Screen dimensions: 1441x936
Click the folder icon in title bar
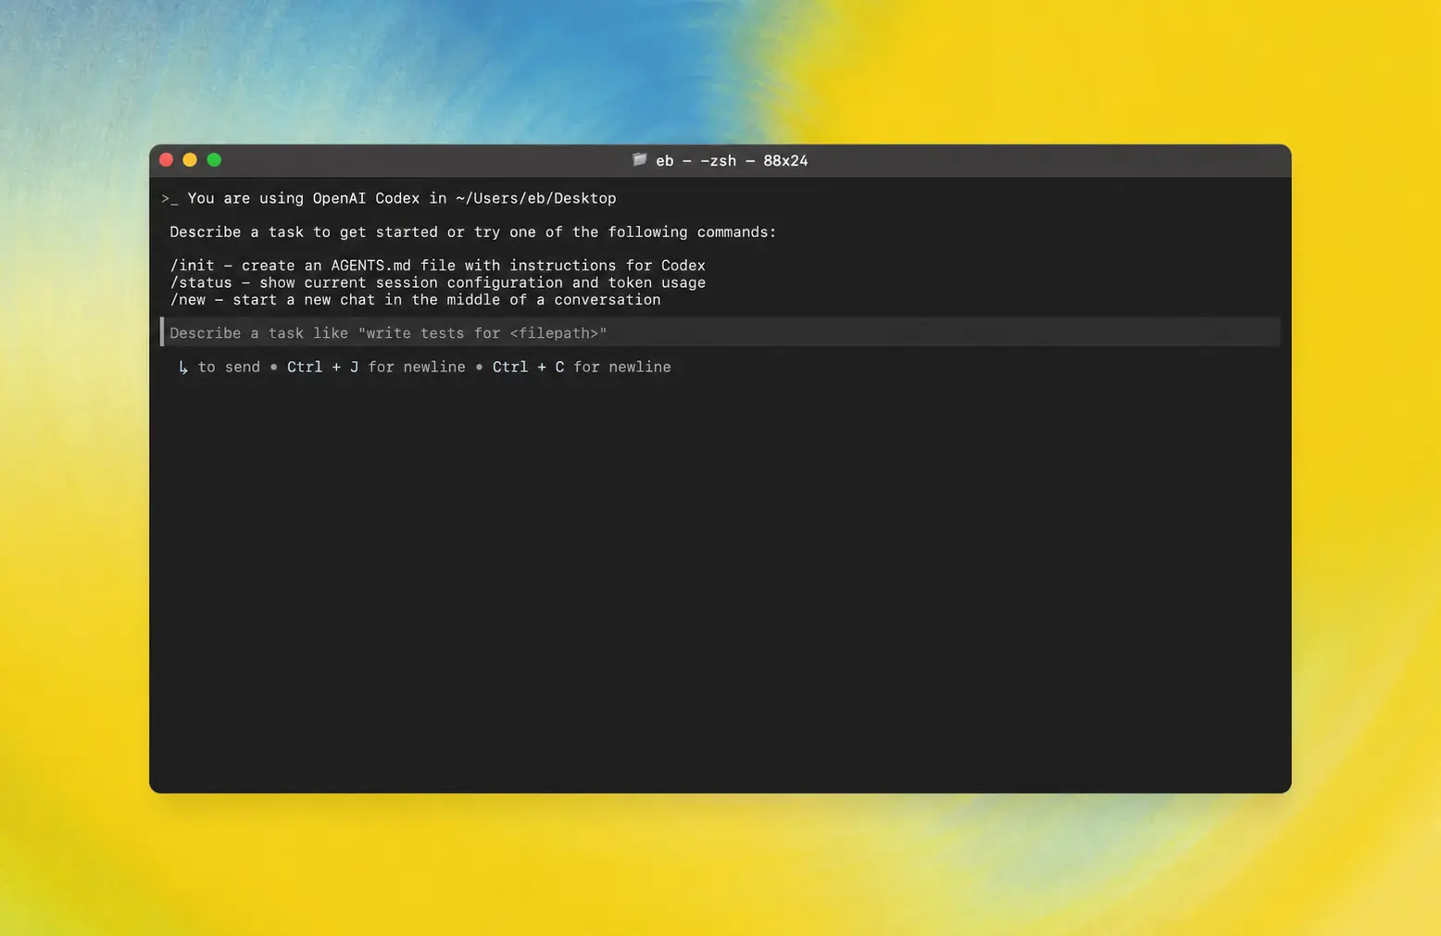639,160
